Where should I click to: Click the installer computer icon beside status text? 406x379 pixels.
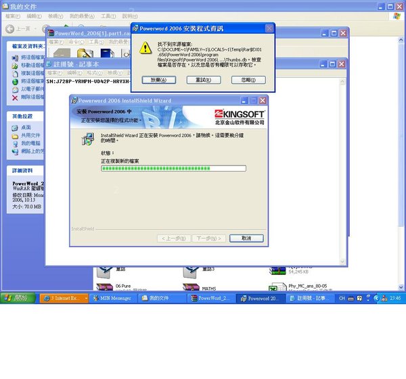(88, 139)
